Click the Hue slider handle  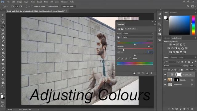(x=135, y=44)
